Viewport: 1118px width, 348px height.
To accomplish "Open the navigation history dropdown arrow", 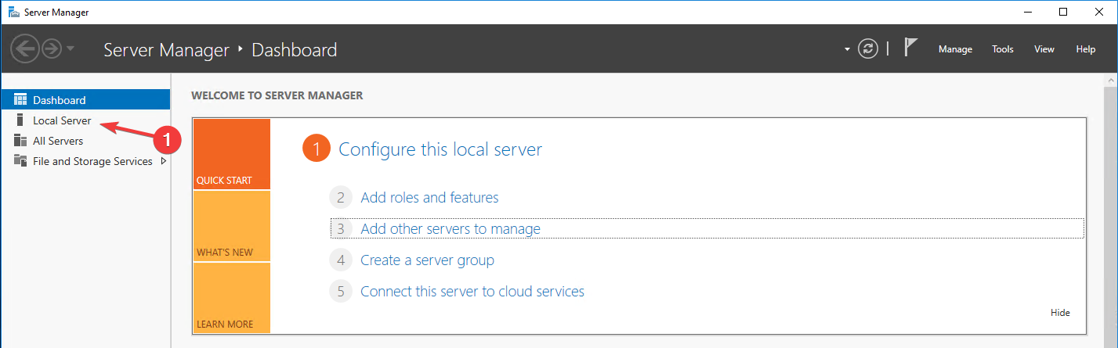I will click(x=71, y=49).
